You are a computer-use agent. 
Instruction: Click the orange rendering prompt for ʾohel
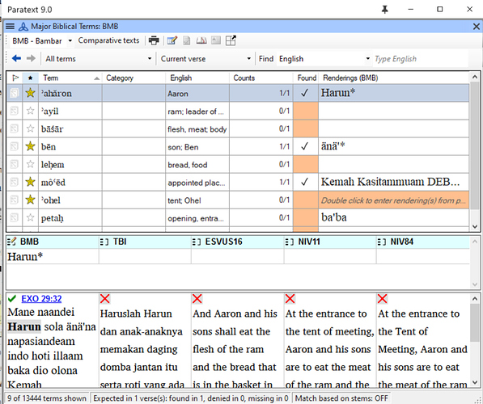point(394,200)
